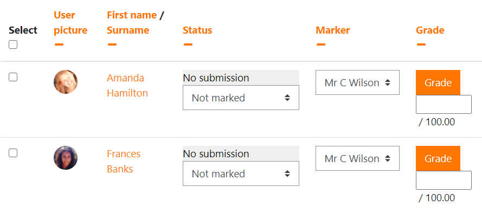Viewport: 482px width, 212px height.
Task: Hide the Grade column
Action: click(421, 44)
